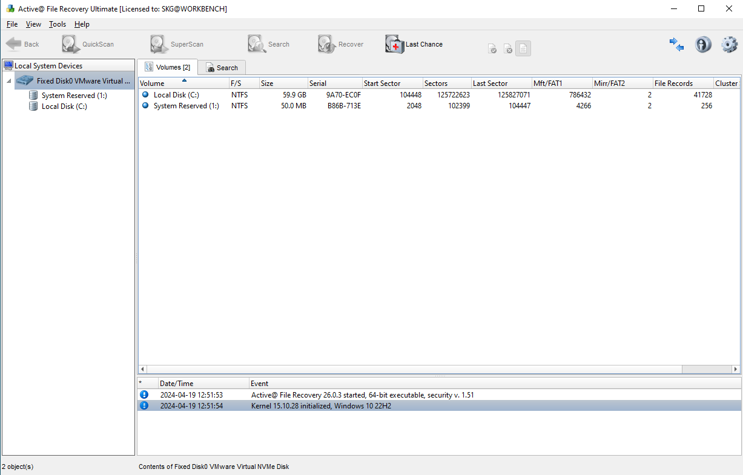Click the asterisk log column header
This screenshot has height=475, width=743.
click(148, 383)
